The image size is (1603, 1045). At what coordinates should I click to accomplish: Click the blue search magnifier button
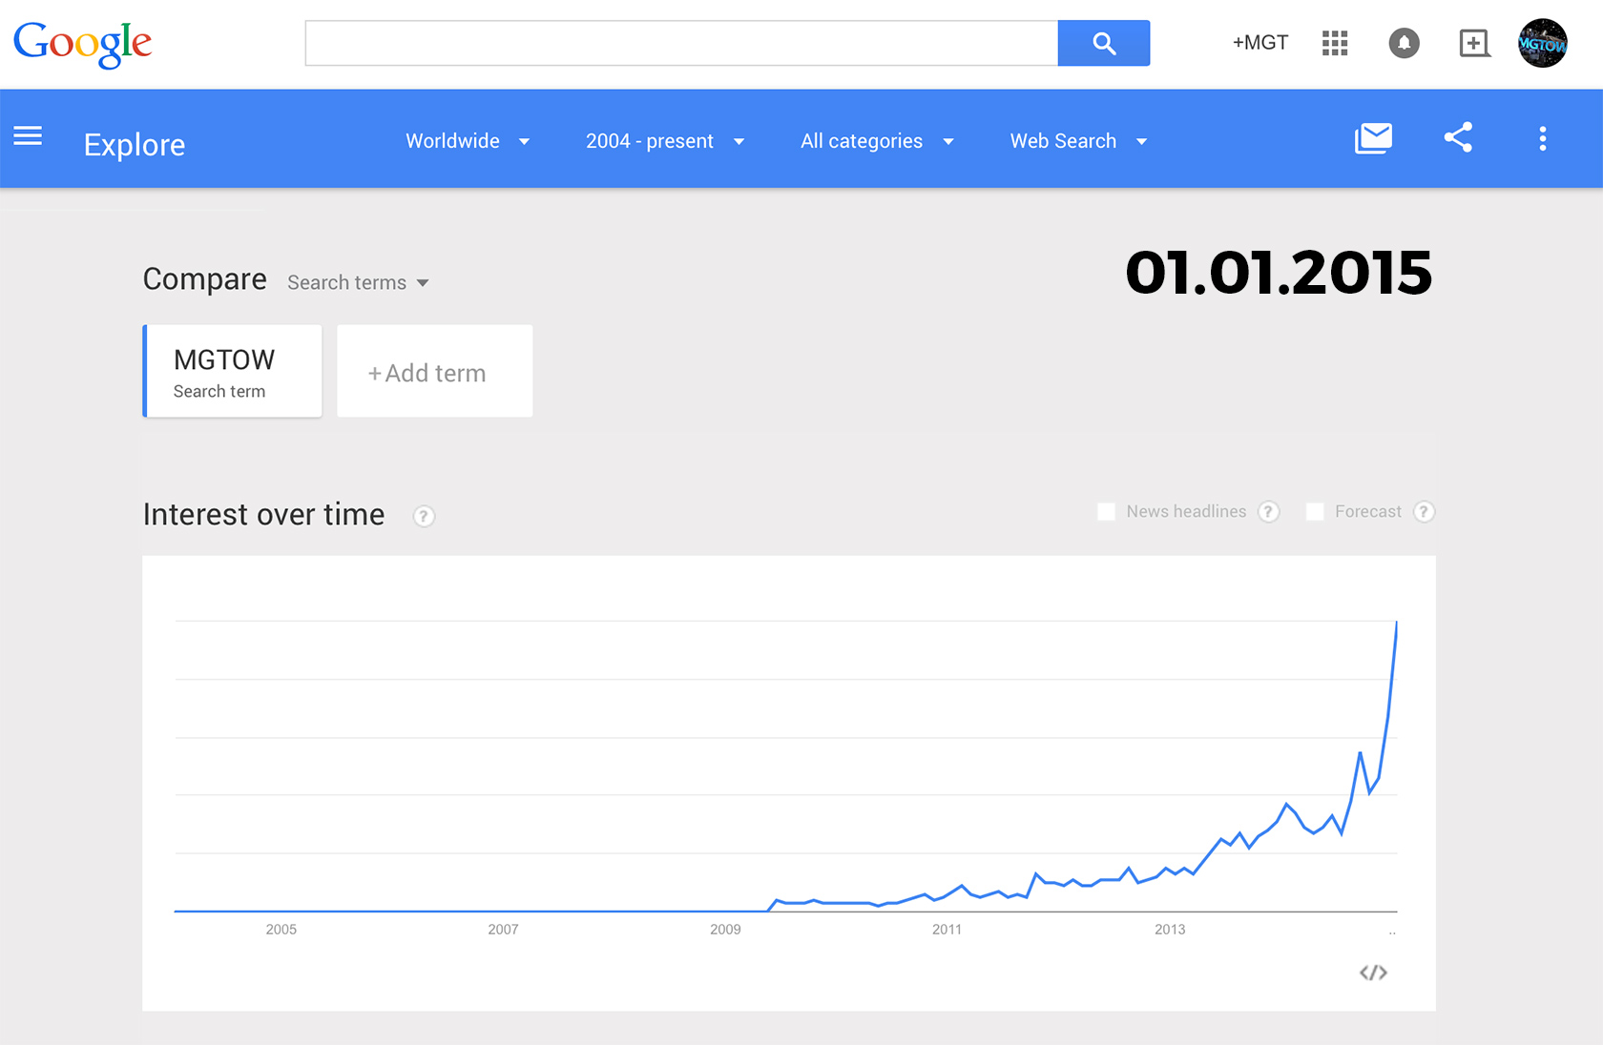click(1103, 43)
